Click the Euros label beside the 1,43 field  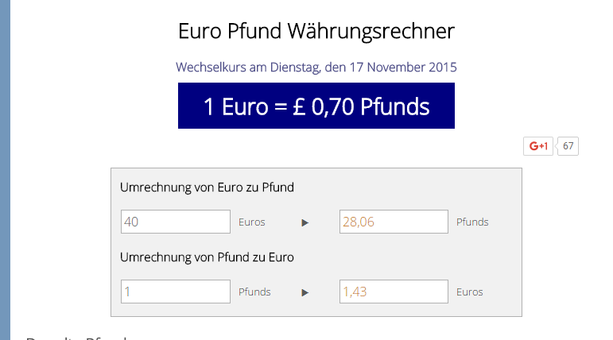pyautogui.click(x=470, y=292)
